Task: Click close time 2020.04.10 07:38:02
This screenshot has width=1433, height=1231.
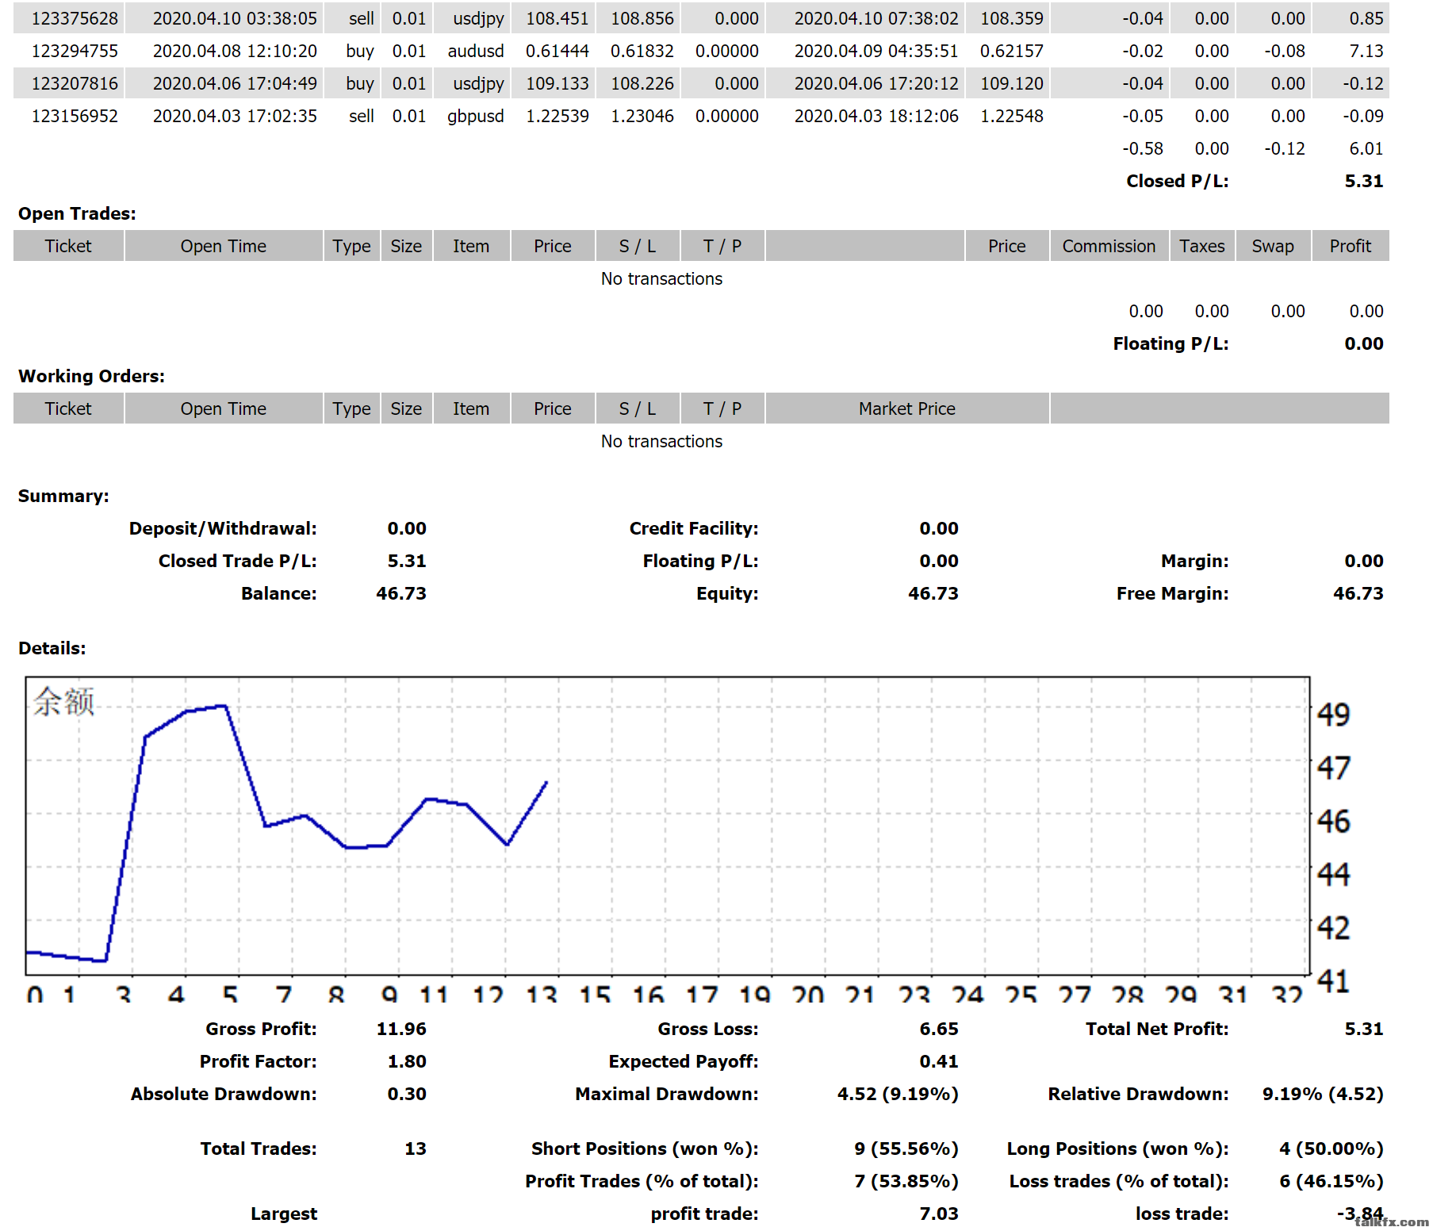Action: point(876,18)
